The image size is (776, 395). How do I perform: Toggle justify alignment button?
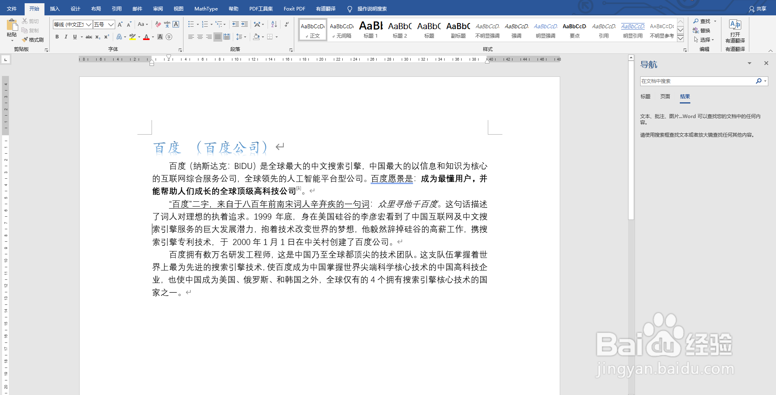[218, 37]
